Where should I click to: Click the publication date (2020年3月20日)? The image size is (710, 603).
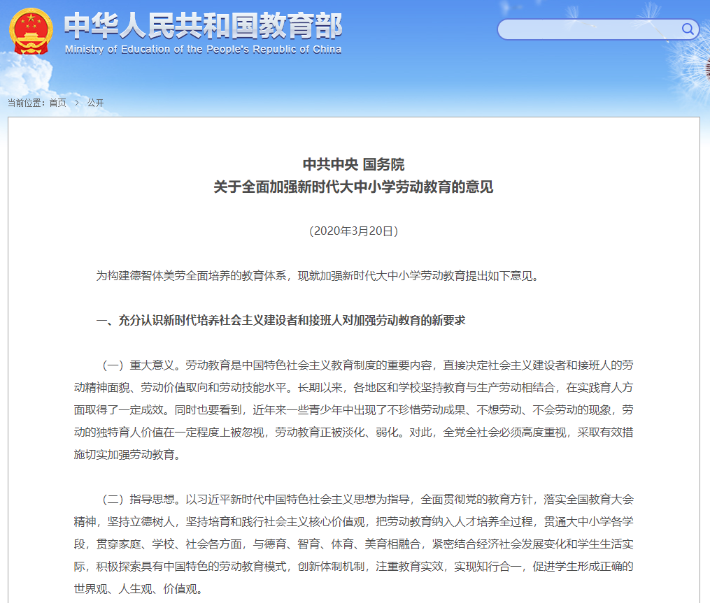point(353,231)
